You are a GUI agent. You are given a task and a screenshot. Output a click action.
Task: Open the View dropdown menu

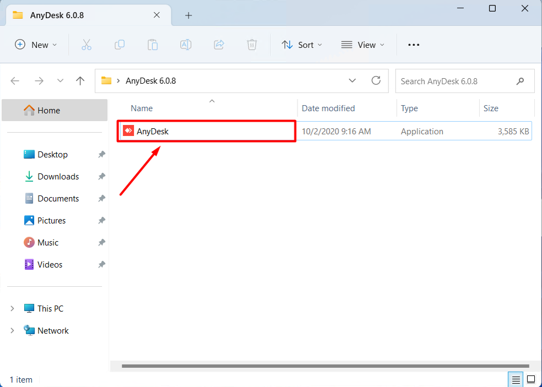tap(362, 45)
